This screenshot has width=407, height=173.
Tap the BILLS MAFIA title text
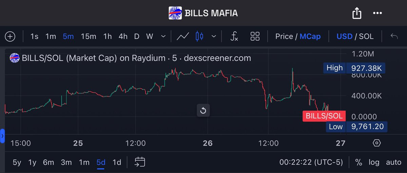212,13
